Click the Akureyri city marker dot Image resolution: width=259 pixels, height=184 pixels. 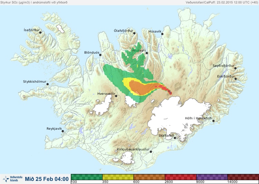point(147,53)
